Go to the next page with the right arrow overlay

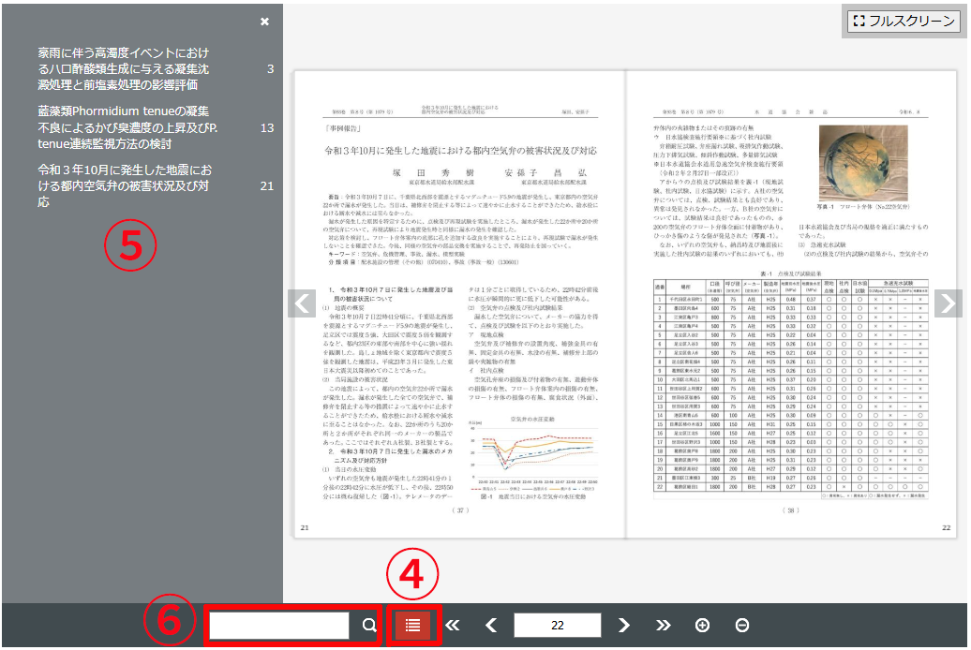click(x=949, y=303)
